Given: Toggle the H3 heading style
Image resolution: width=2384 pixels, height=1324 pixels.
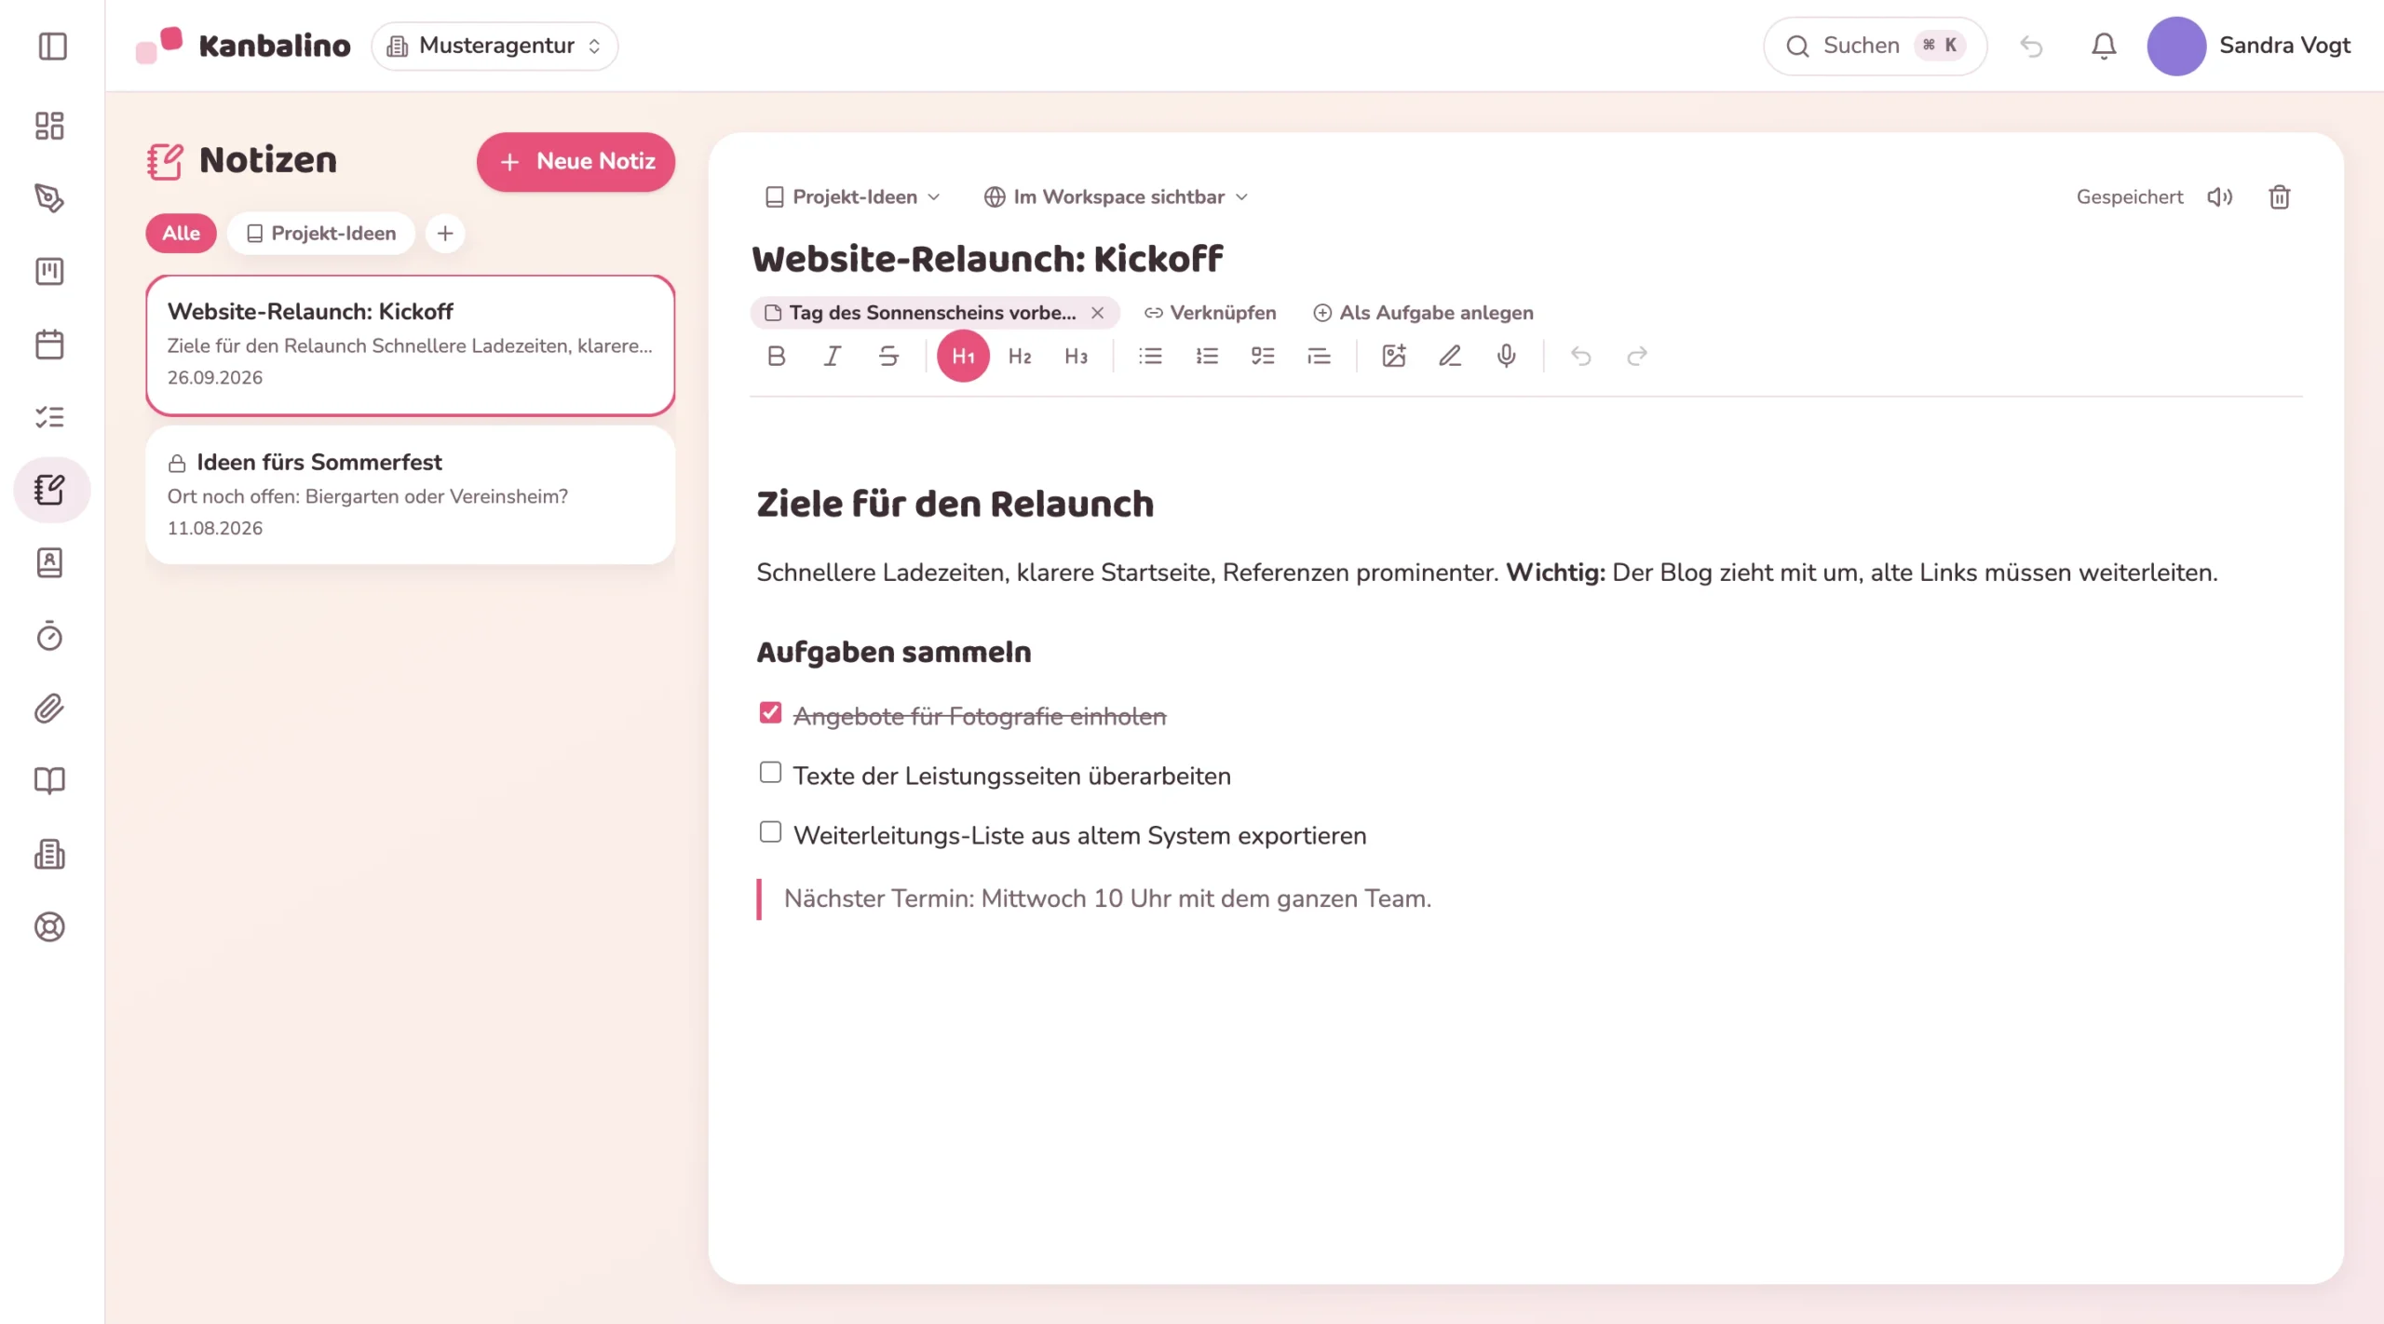Looking at the screenshot, I should point(1076,356).
